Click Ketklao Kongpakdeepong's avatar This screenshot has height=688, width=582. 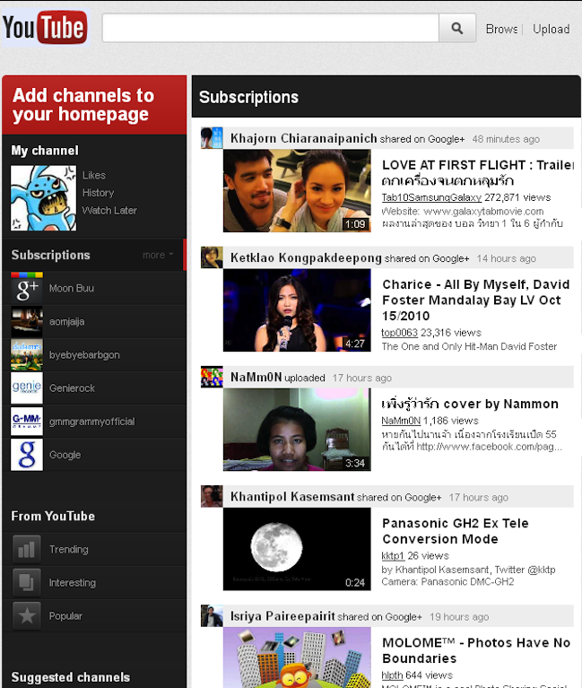[x=212, y=257]
